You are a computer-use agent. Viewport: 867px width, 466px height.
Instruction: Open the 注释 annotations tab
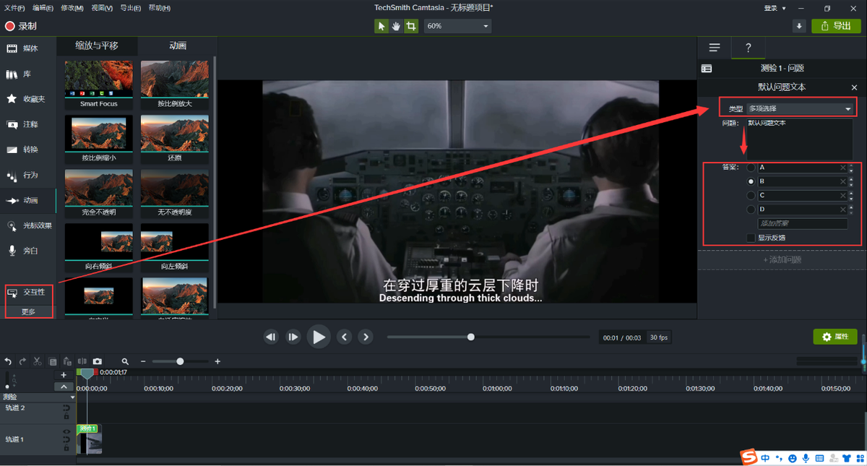[x=28, y=124]
